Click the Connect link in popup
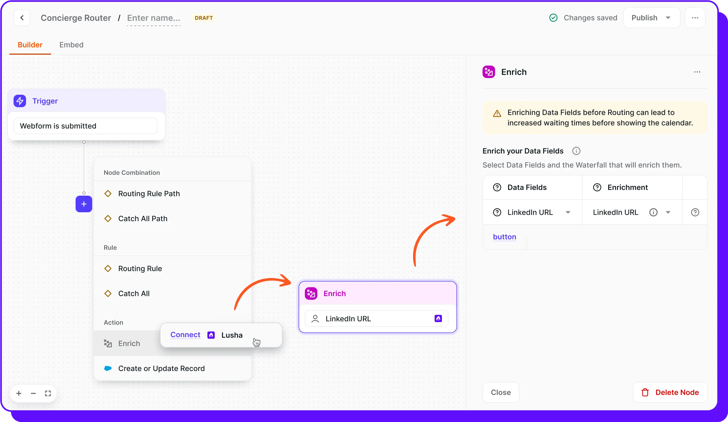Viewport: 728px width, 422px height. (185, 335)
